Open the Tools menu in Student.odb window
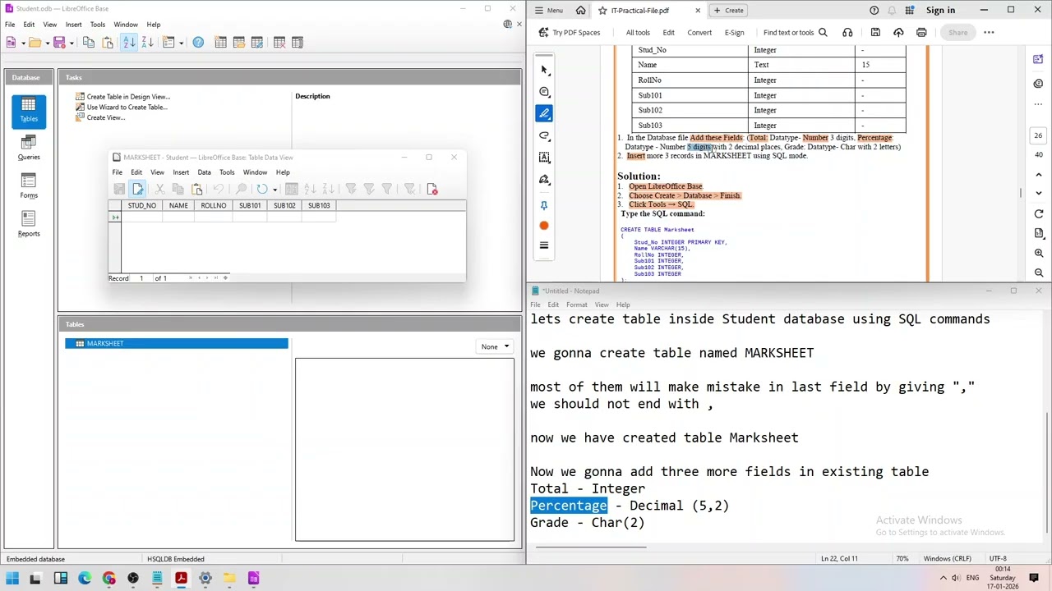 point(97,25)
